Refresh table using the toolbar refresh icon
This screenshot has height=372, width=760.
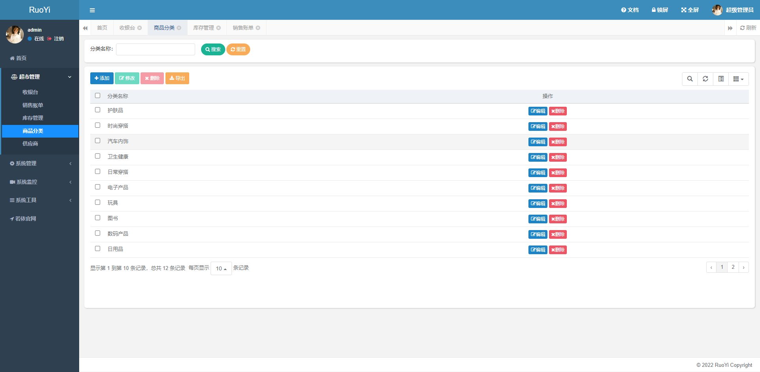pyautogui.click(x=705, y=79)
